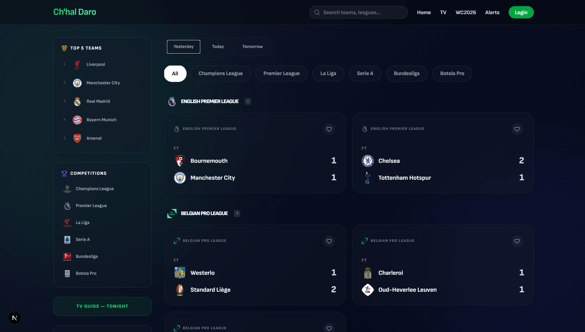Switch to the Today date tab
This screenshot has height=332, width=585.
coord(218,47)
